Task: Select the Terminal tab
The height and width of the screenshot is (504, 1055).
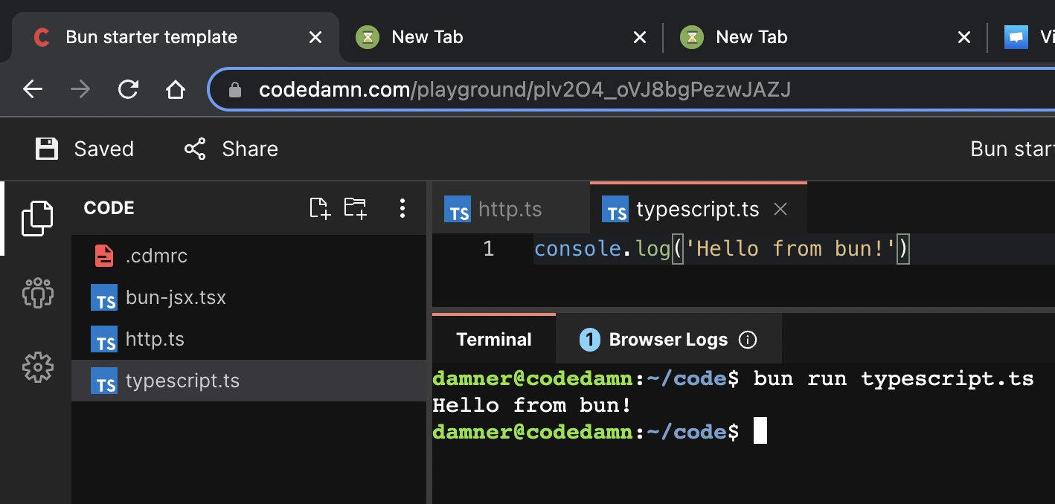Action: point(493,340)
